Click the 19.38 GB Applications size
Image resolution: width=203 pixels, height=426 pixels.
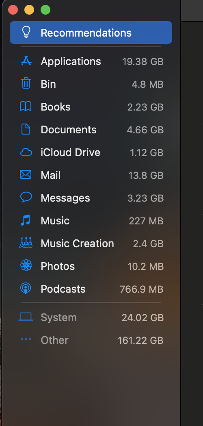click(143, 62)
